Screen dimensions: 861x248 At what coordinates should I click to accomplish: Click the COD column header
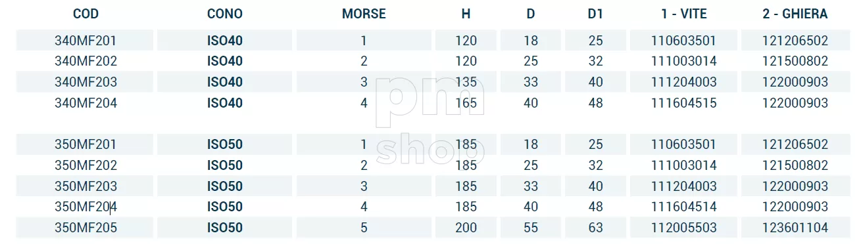(x=86, y=14)
